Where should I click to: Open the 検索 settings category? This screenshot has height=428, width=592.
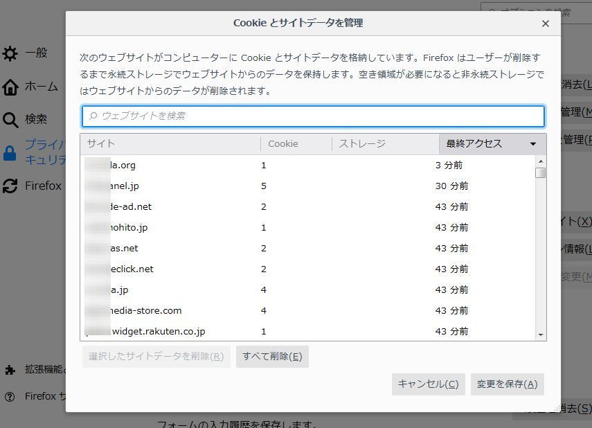36,119
